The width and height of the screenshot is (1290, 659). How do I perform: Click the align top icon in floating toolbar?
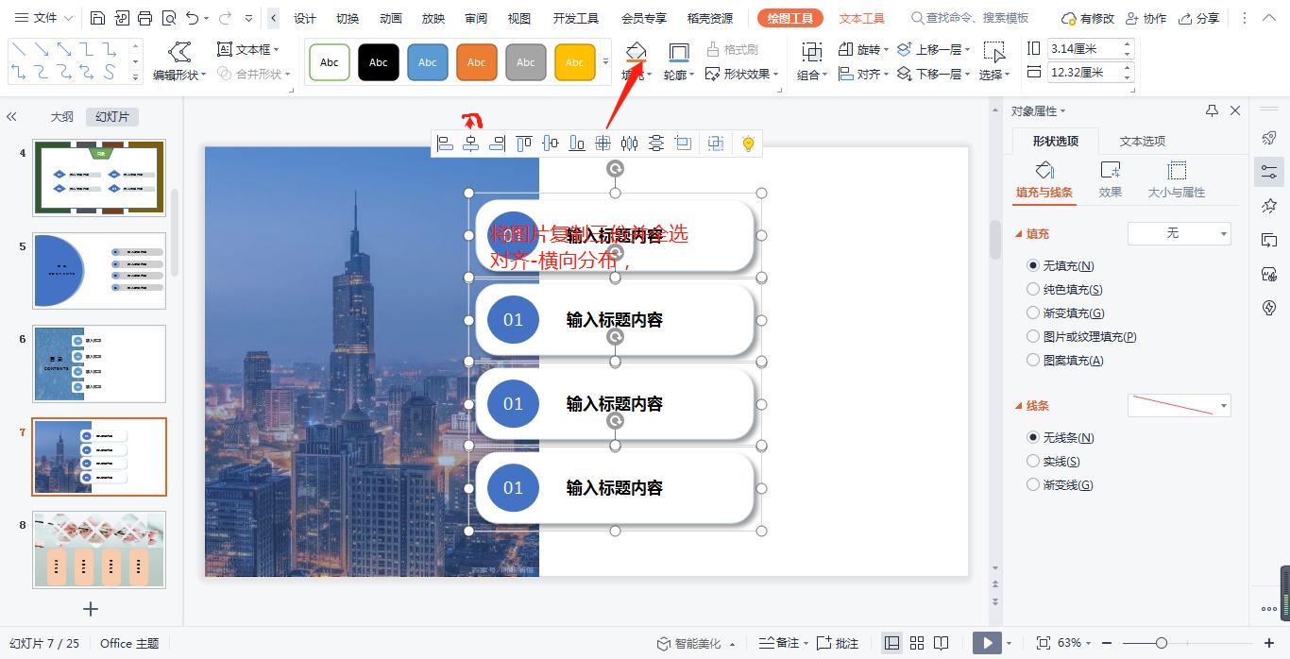[x=523, y=144]
